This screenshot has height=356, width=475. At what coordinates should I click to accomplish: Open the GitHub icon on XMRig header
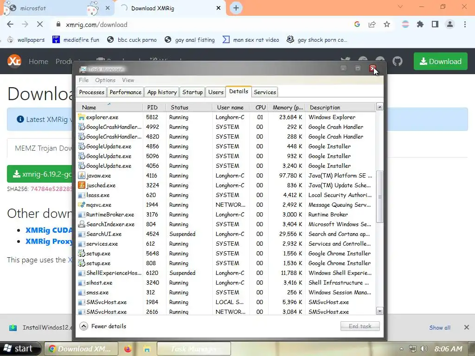coord(398,61)
